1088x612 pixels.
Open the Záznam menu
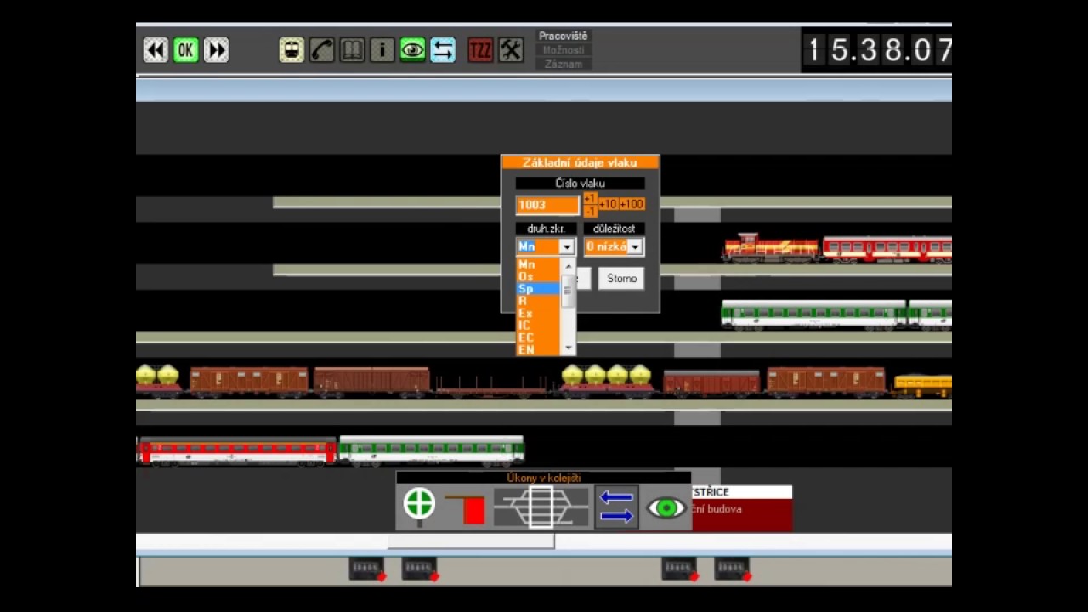(x=563, y=64)
